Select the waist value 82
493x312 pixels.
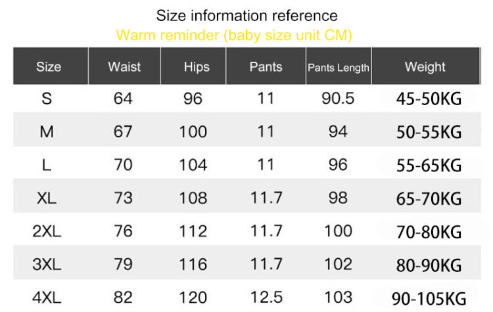123,298
